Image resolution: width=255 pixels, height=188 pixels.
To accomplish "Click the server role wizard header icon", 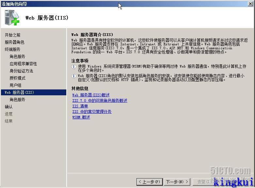I will tap(12, 18).
